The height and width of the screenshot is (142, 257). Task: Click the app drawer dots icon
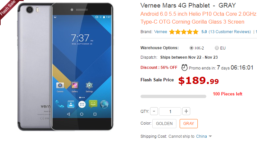click(x=82, y=104)
